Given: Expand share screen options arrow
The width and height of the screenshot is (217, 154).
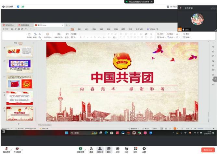Looking at the screenshot, I should point(85,150).
